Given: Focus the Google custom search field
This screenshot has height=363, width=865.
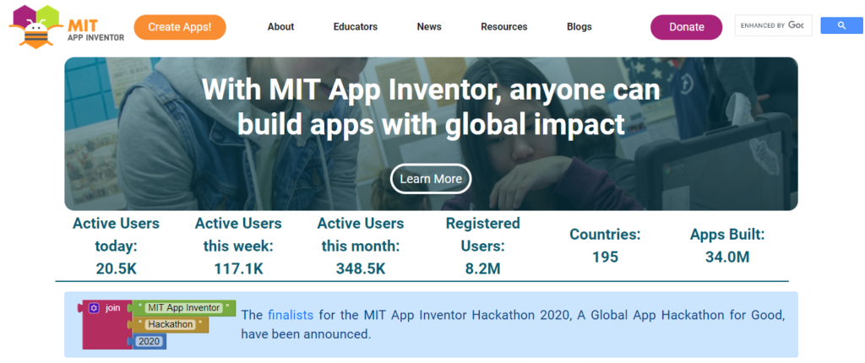Looking at the screenshot, I should (772, 25).
